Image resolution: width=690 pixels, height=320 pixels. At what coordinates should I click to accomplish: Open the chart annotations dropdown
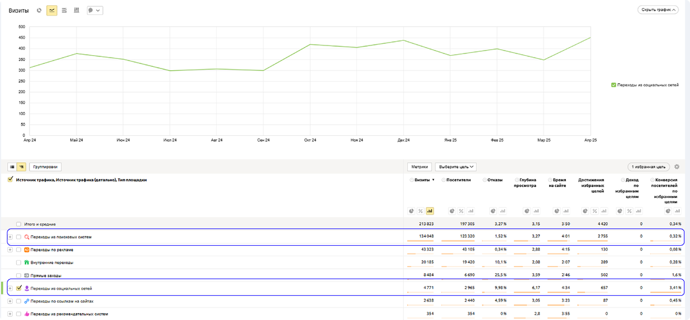[94, 10]
